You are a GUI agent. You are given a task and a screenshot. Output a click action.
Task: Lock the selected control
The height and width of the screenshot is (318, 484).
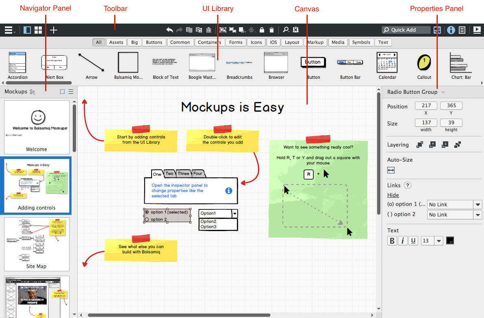[x=262, y=30]
